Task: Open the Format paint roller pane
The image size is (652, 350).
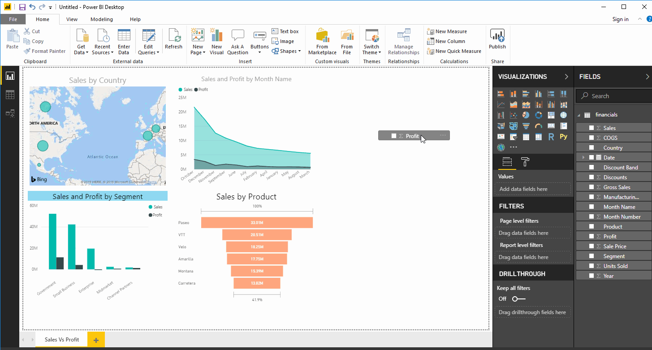Action: [525, 162]
